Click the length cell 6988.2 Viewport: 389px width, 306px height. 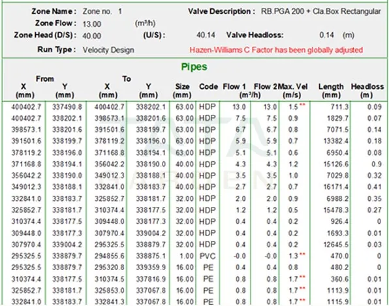(x=337, y=198)
